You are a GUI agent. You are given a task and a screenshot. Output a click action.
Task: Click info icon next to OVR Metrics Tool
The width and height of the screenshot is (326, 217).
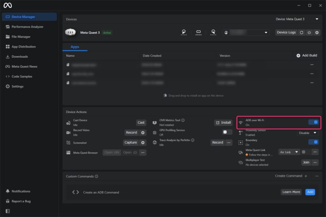(x=183, y=120)
